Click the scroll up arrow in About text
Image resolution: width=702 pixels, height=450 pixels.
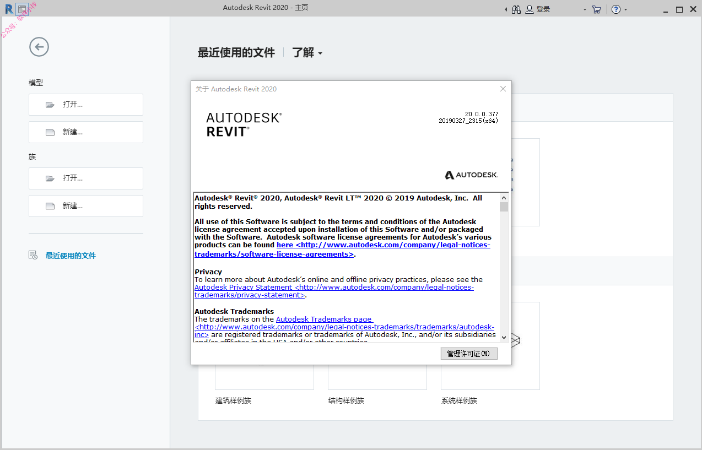(x=504, y=197)
